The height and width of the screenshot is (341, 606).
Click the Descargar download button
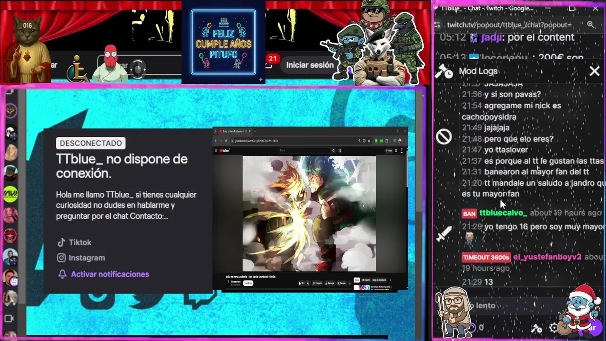click(330, 283)
